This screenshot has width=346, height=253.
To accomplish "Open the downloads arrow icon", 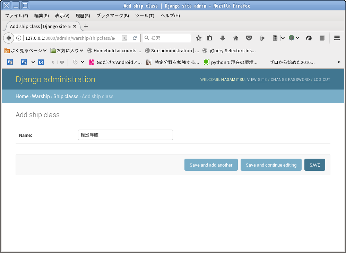I will 223,38.
